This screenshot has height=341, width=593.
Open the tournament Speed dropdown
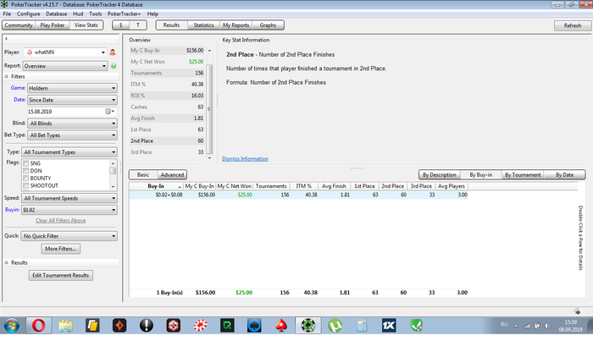coord(69,198)
